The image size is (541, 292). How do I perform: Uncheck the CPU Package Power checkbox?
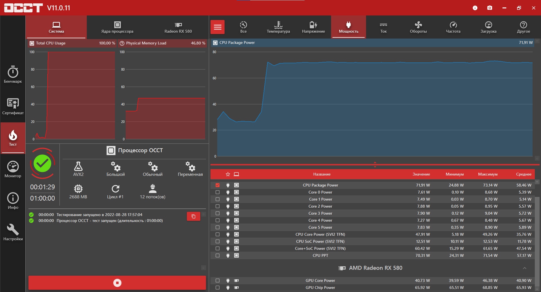[218, 185]
